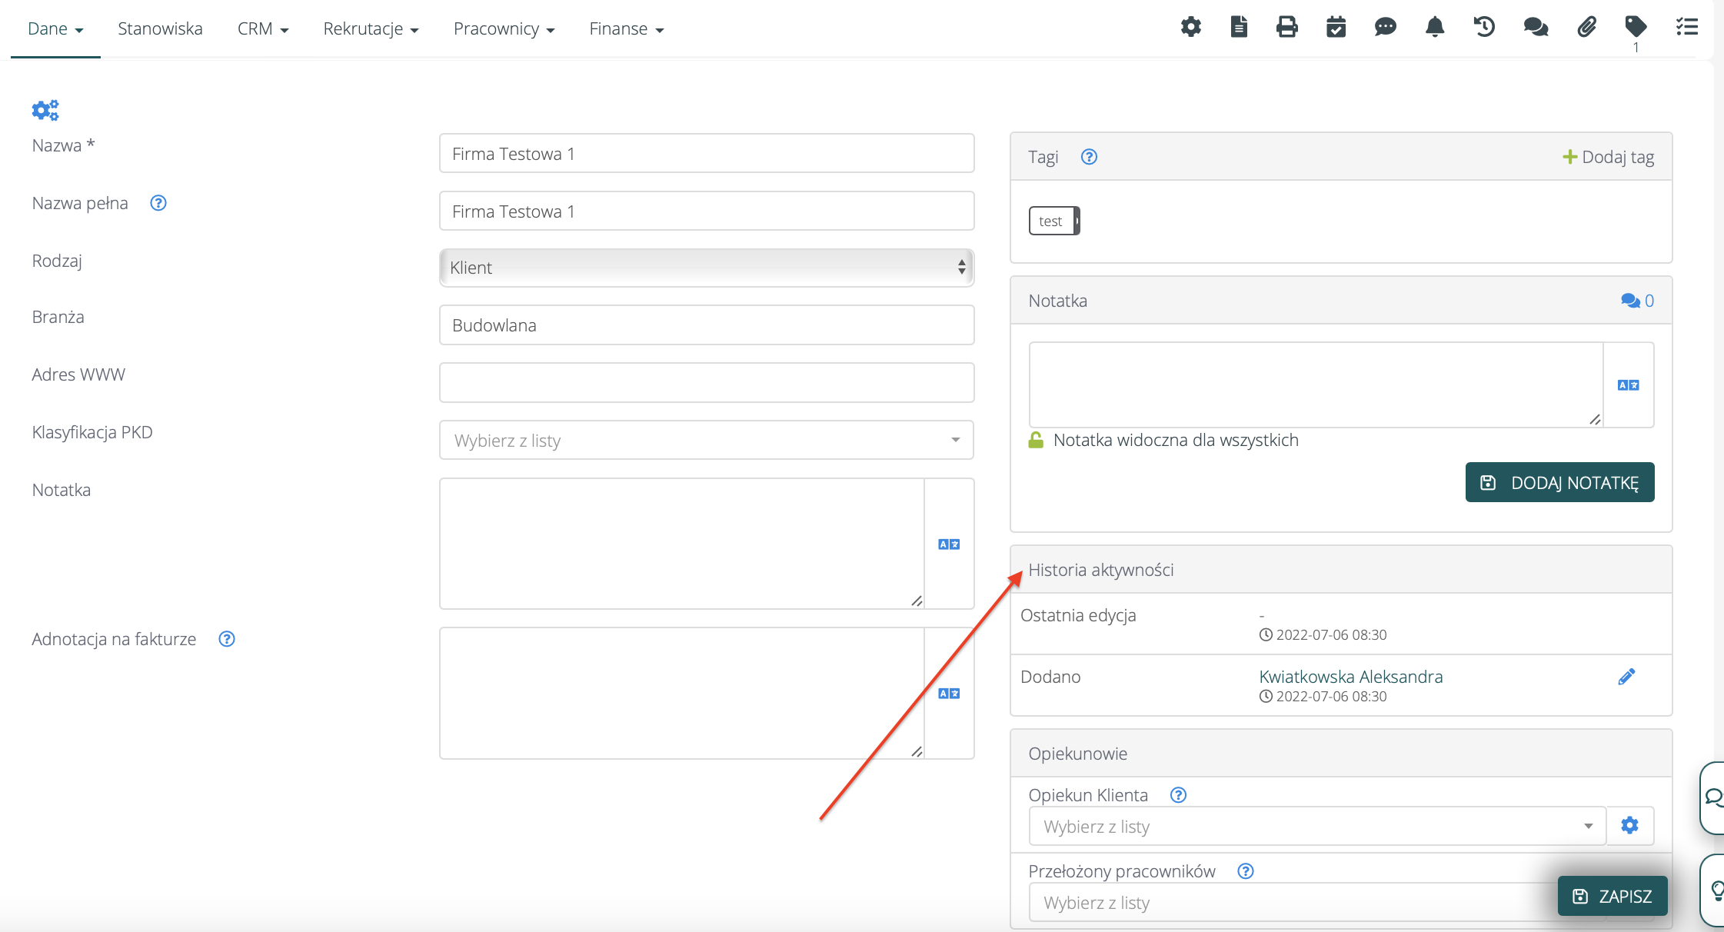Click the checklist tasks icon
Viewport: 1724px width, 932px height.
pyautogui.click(x=1686, y=28)
